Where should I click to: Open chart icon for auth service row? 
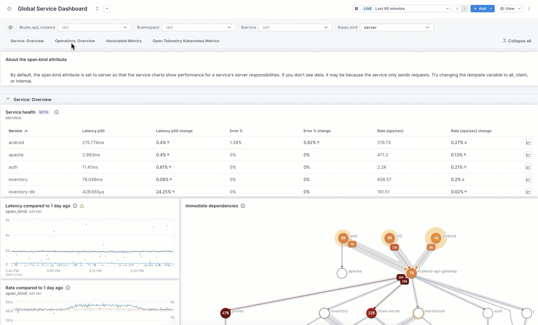click(528, 167)
